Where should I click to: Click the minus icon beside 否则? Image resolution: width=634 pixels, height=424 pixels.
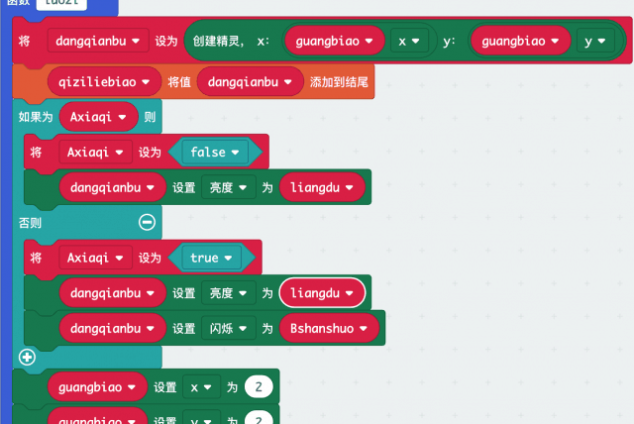147,222
